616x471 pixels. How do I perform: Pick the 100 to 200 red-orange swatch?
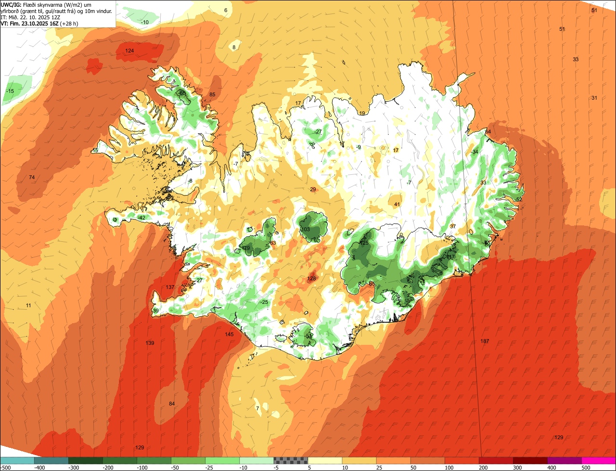462,460
